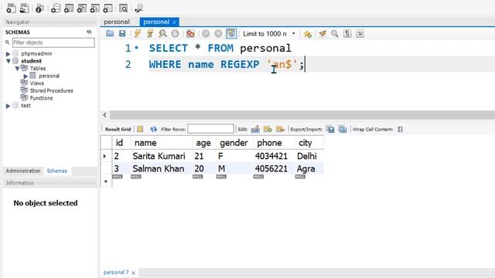The image size is (495, 278).
Task: Toggle auto-commit mode icon
Action: point(231,33)
